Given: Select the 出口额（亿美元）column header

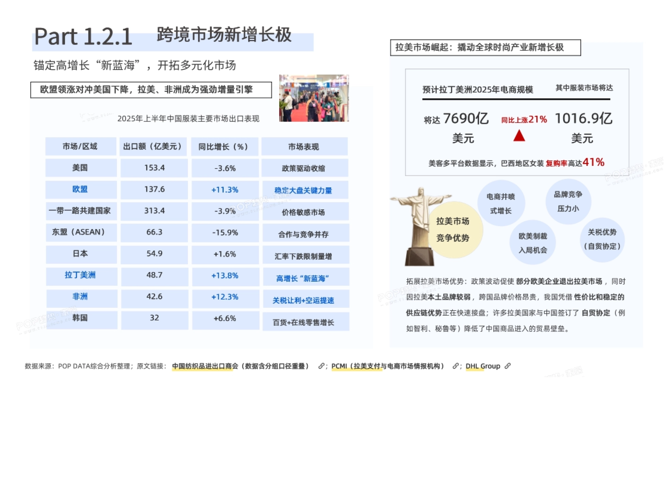Looking at the screenshot, I should pyautogui.click(x=153, y=146).
